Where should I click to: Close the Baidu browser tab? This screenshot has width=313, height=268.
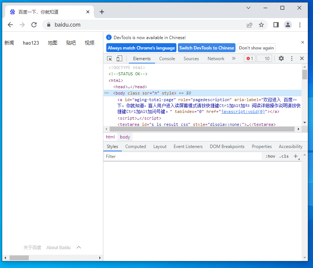click(88, 12)
